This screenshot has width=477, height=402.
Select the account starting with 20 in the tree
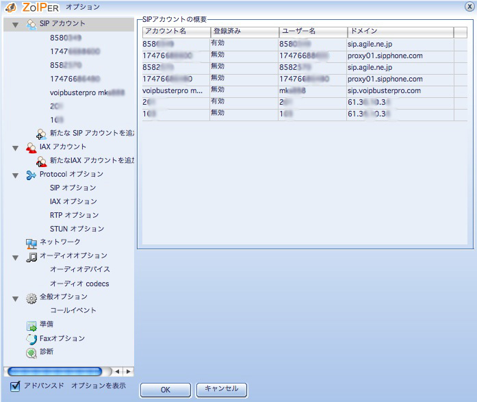coord(57,106)
